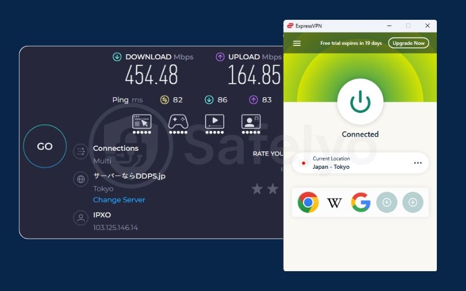Click the Change Server link
The image size is (466, 291).
[119, 200]
